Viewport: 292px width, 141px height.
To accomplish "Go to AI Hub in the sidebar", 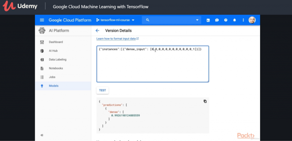I will click(x=53, y=51).
